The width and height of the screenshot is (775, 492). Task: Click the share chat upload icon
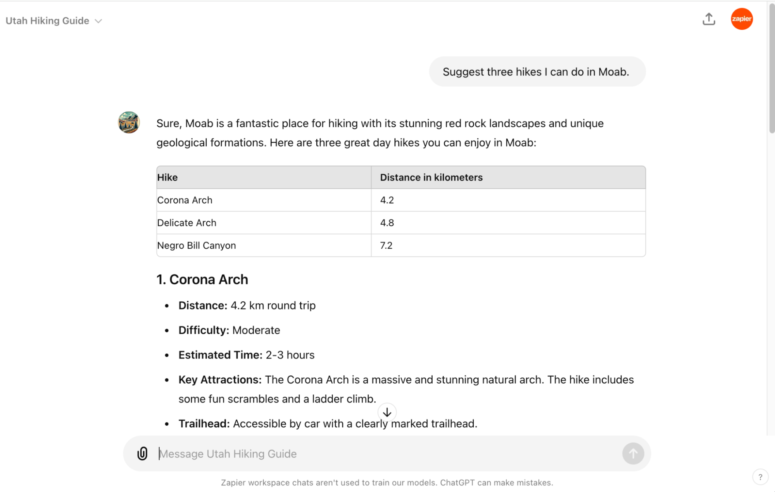point(708,19)
